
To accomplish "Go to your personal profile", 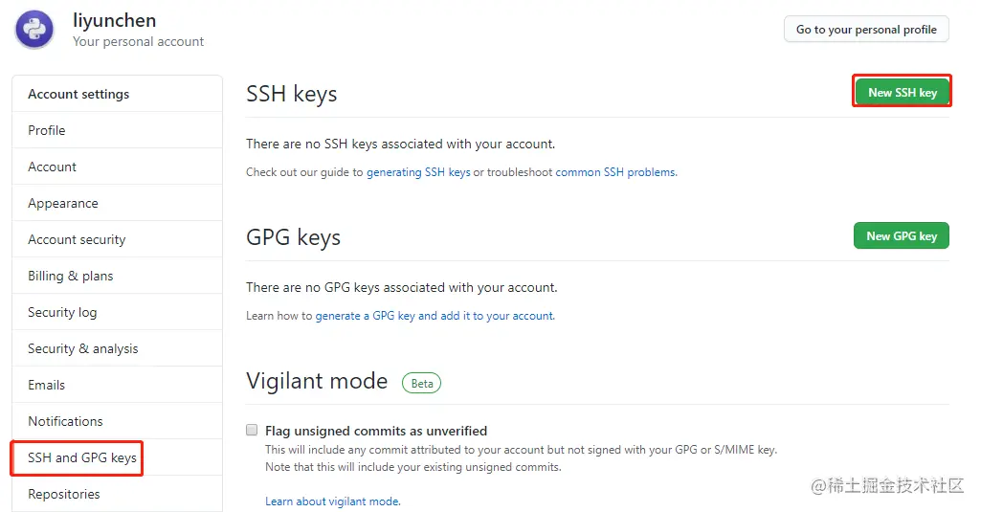I will point(866,30).
